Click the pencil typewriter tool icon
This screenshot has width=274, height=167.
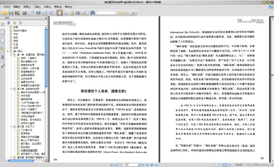[84, 13]
